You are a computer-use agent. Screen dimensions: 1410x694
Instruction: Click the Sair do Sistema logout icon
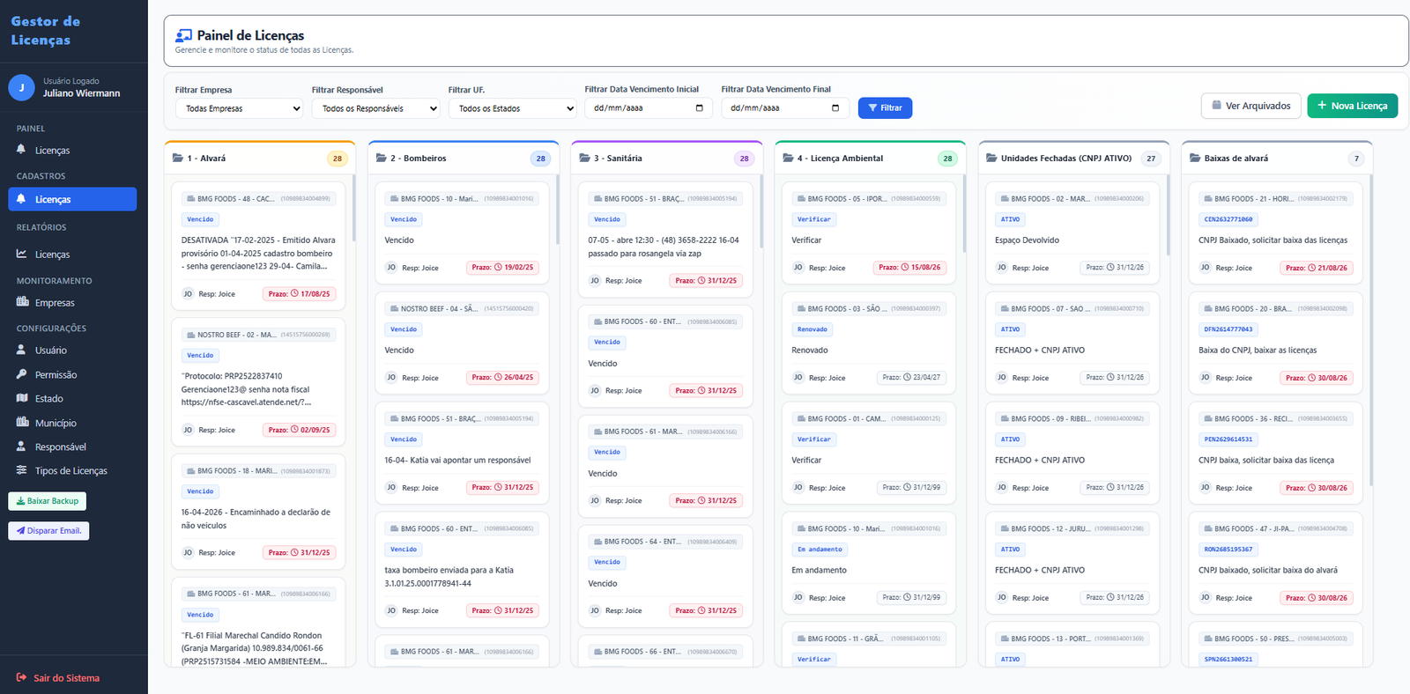(21, 677)
